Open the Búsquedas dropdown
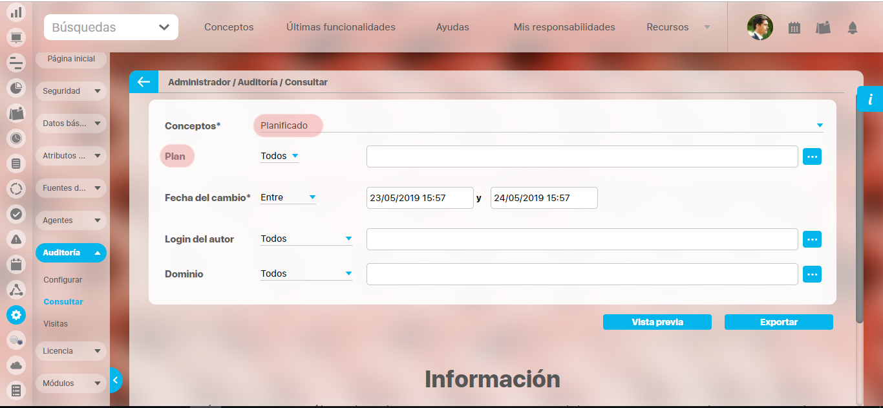 click(111, 27)
